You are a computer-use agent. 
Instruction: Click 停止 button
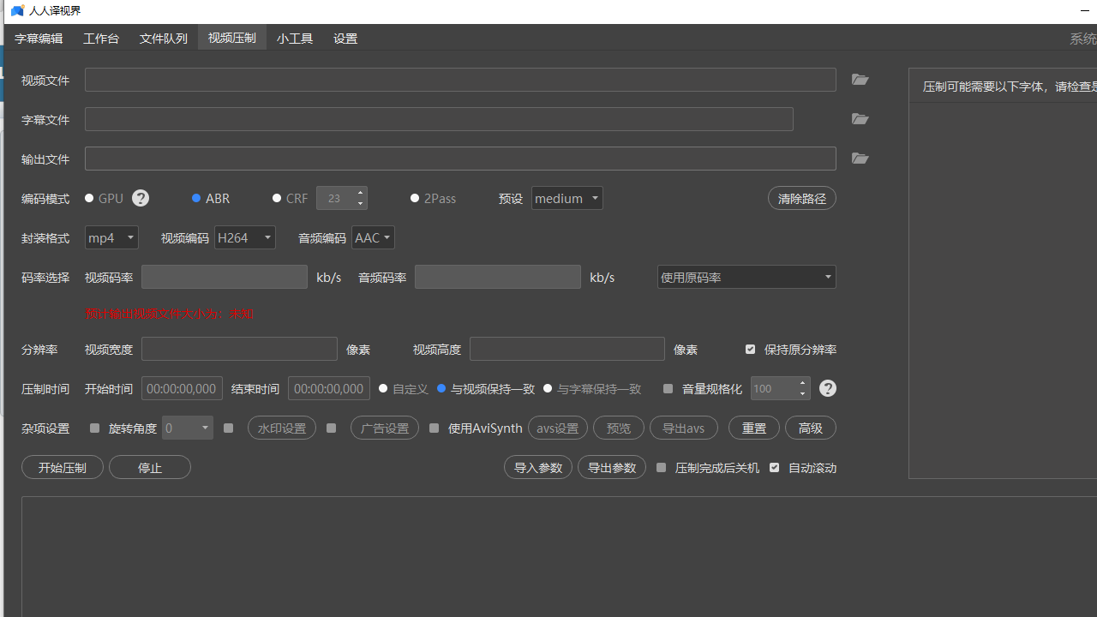point(150,467)
